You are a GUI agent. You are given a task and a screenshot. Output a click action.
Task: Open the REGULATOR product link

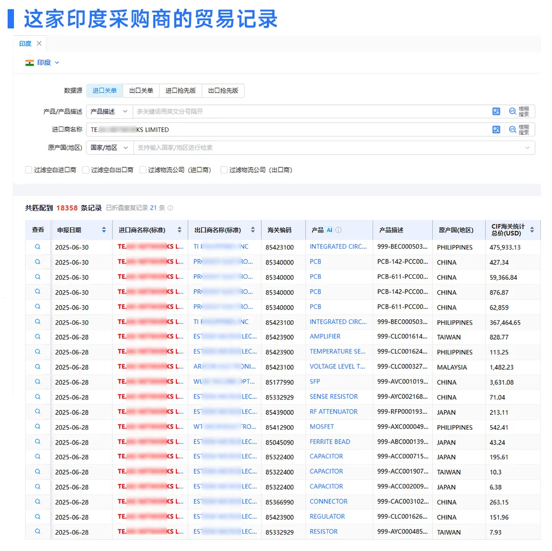328,517
